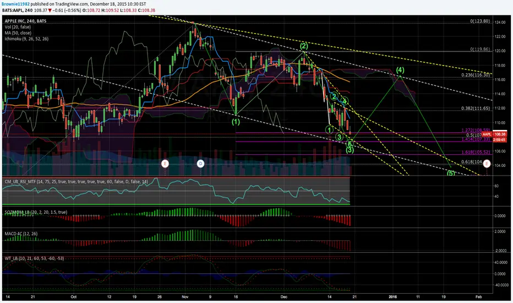Click 0.0000 on the SQZMOM pane scale
This screenshot has width=513, height=303.
click(x=500, y=216)
